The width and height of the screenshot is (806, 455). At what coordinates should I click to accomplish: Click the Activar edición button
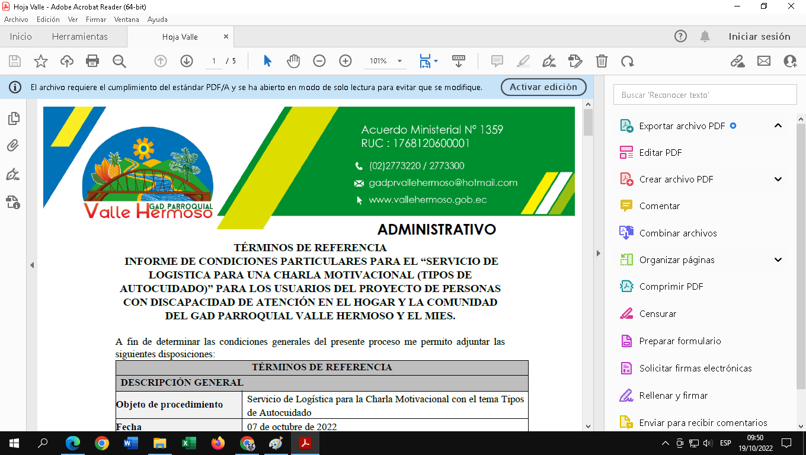tap(543, 87)
